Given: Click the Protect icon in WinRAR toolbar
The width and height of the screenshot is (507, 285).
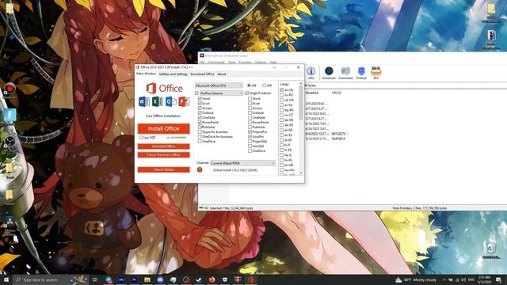Looking at the screenshot, I should coord(361,73).
